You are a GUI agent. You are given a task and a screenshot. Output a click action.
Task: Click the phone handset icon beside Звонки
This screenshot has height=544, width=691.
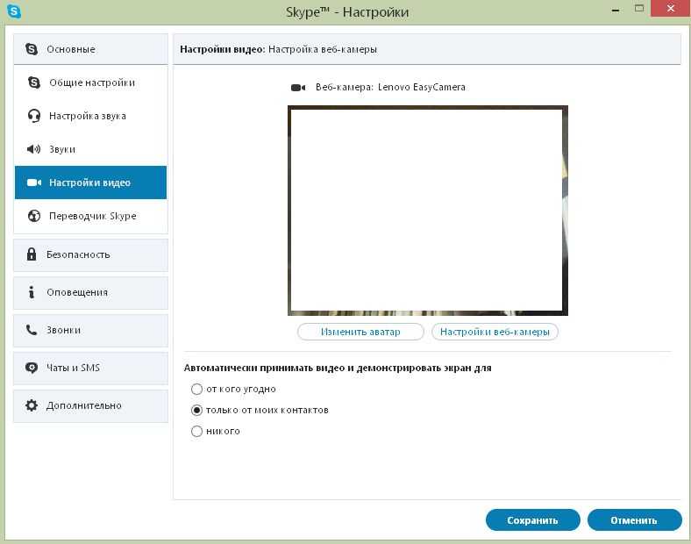(32, 330)
